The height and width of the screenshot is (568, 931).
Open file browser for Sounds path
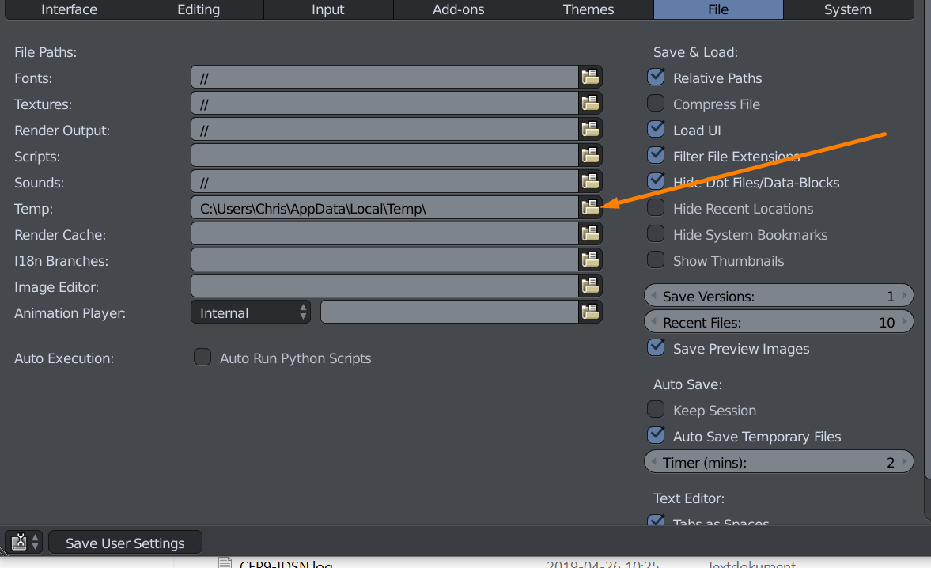tap(590, 182)
